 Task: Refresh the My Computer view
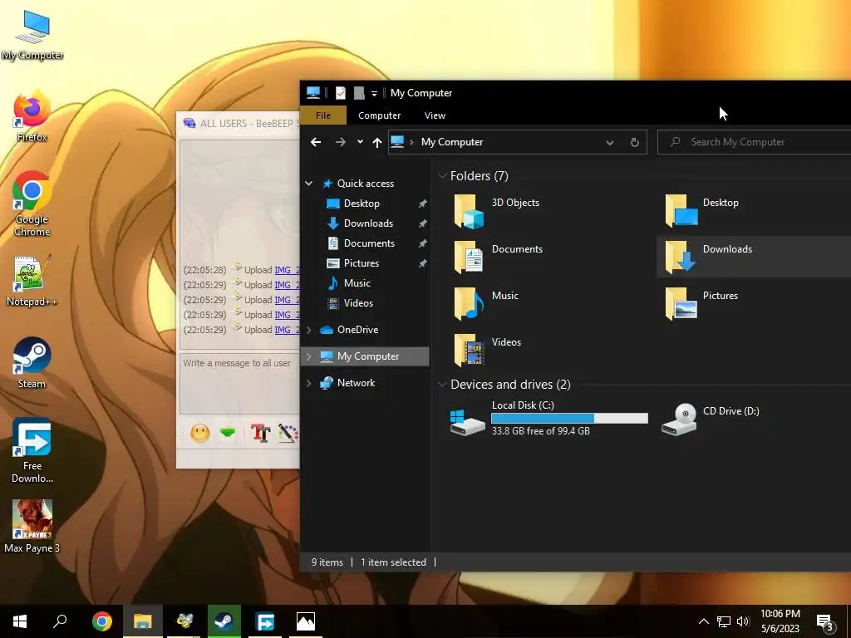[x=634, y=142]
